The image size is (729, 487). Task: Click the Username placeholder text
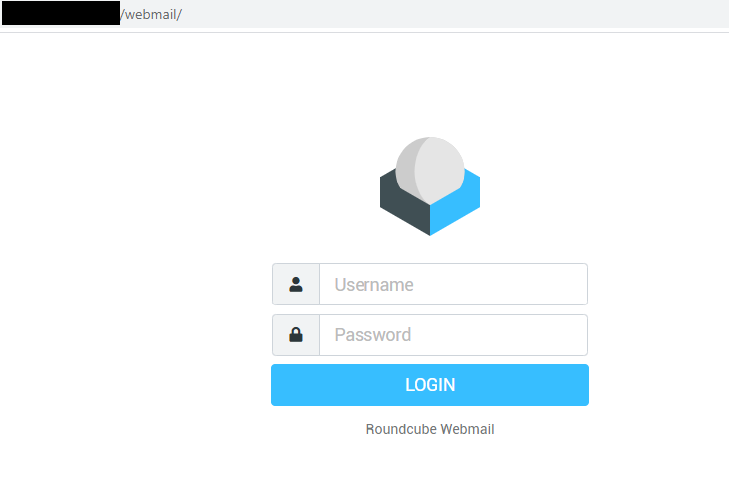coord(373,285)
